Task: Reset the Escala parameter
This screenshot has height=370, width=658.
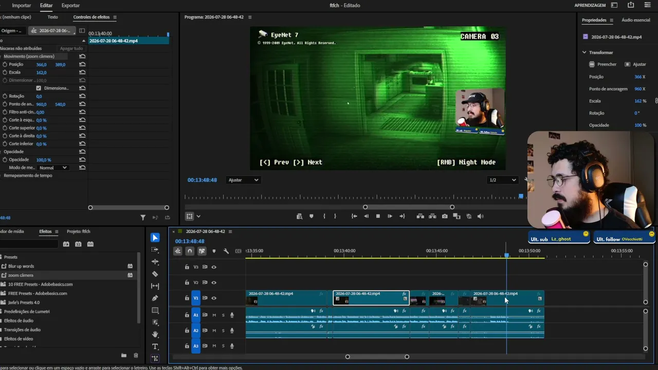Action: [82, 72]
